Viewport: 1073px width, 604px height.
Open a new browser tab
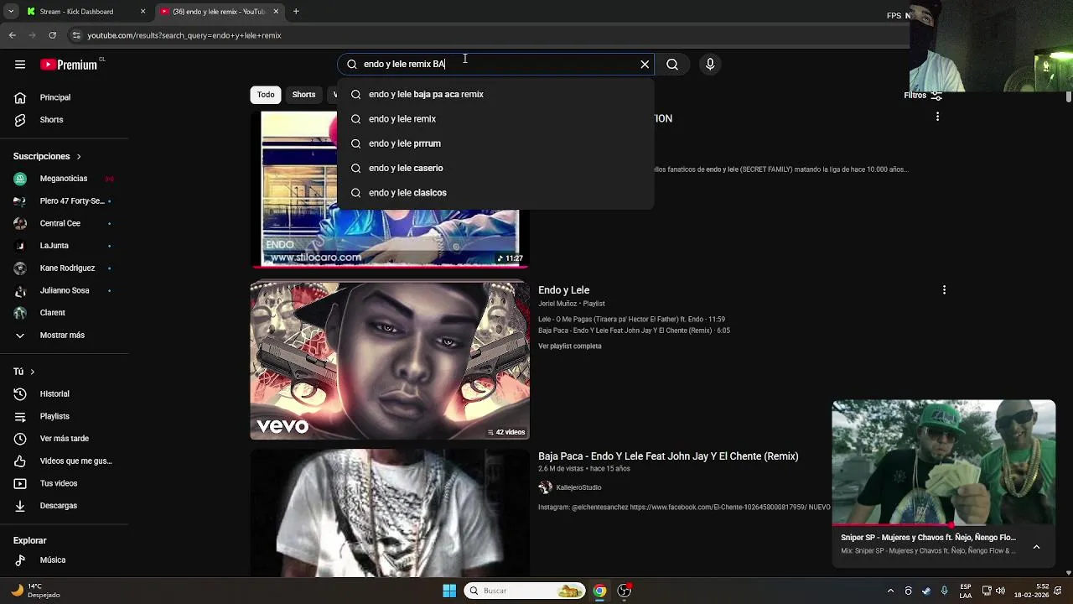click(x=296, y=12)
